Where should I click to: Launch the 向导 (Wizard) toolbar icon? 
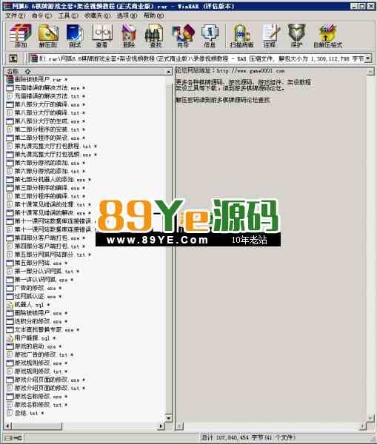tap(183, 36)
